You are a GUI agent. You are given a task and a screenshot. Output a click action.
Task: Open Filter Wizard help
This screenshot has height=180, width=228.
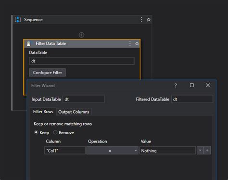click(176, 85)
